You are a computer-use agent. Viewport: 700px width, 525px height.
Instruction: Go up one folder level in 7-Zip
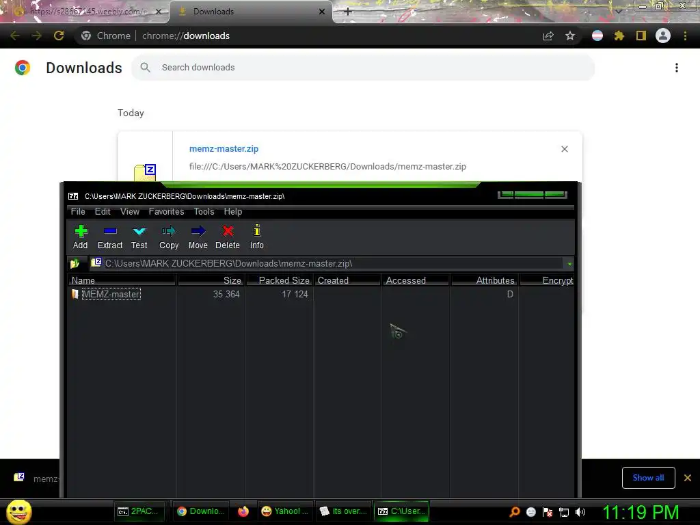coord(75,264)
